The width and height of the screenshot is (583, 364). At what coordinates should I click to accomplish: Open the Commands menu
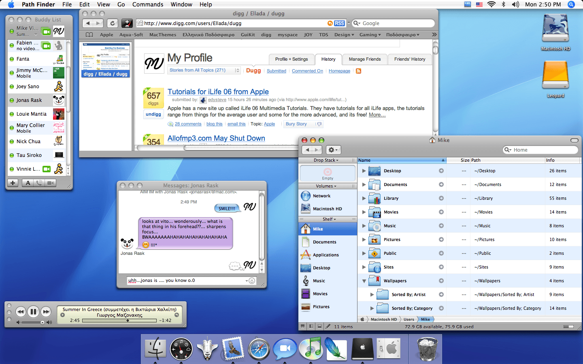tap(148, 4)
